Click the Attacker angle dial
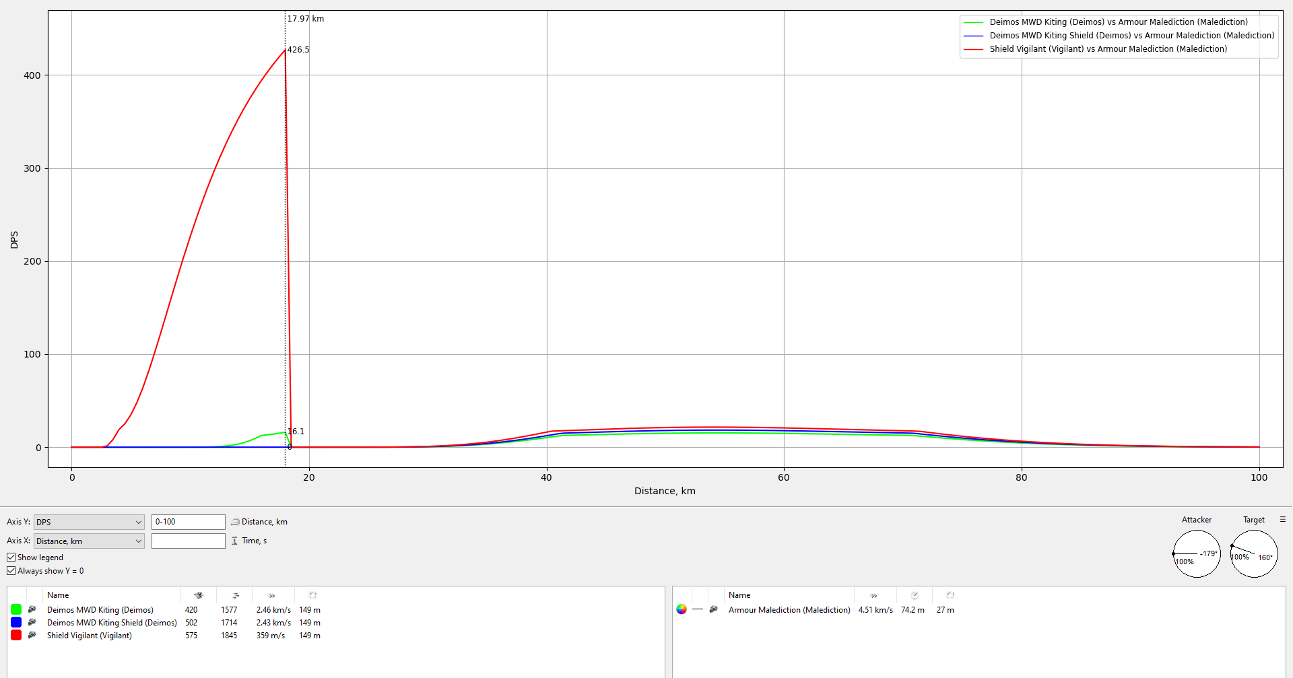Viewport: 1293px width, 678px height. [1196, 553]
